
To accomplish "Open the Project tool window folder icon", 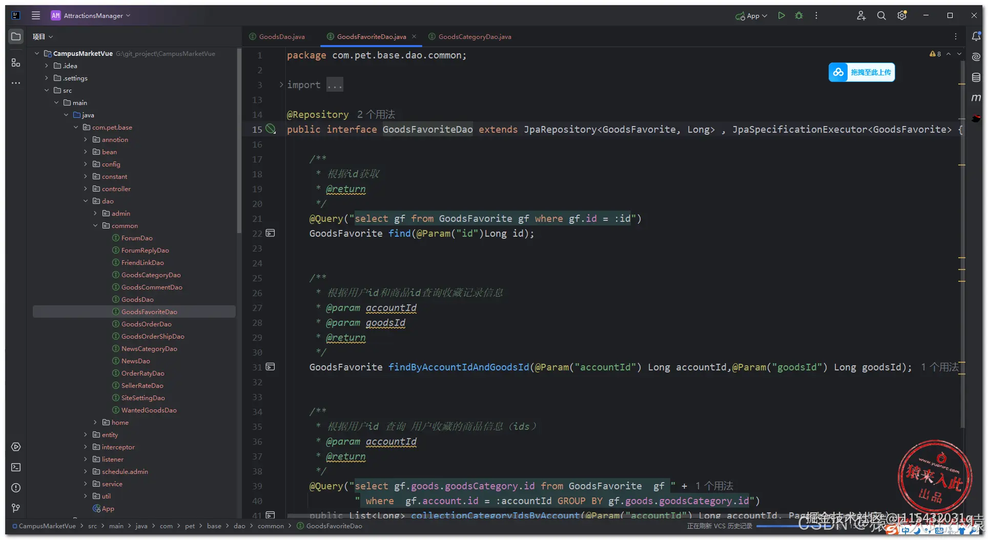I will pos(16,36).
